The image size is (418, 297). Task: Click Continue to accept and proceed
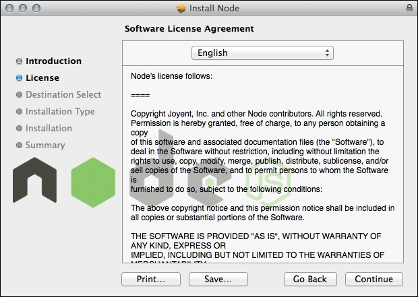point(374,279)
